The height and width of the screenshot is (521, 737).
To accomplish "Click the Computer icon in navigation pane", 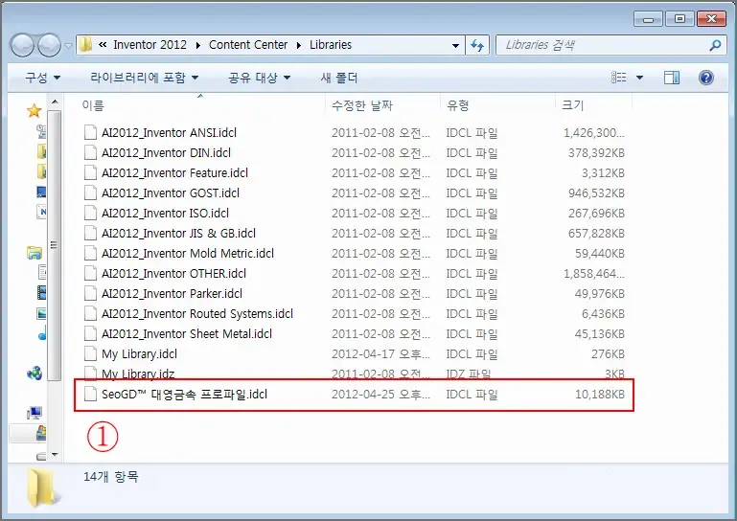I will point(35,414).
